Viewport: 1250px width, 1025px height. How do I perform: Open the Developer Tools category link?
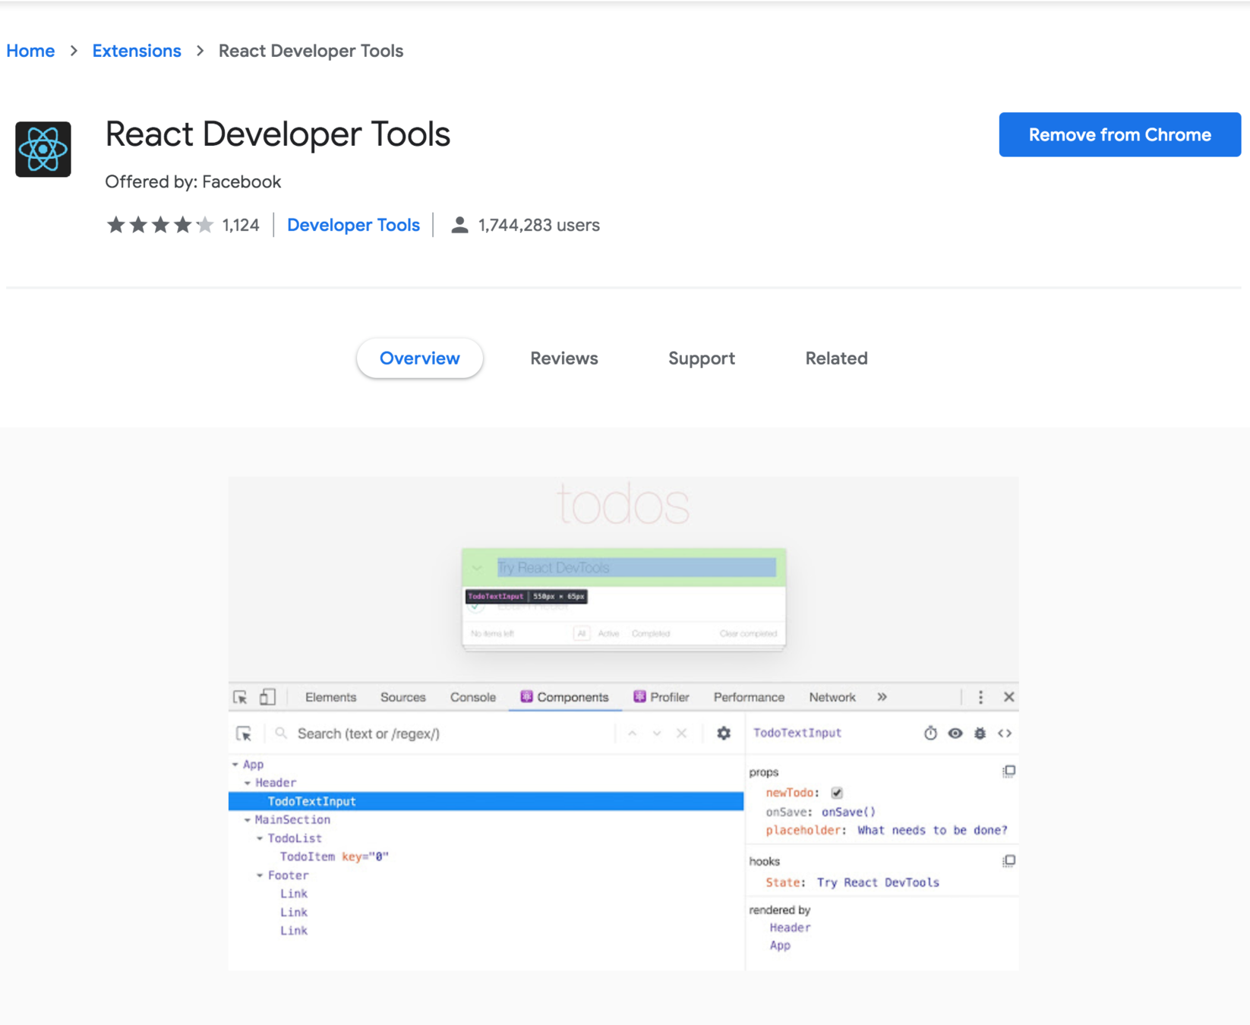pos(353,225)
